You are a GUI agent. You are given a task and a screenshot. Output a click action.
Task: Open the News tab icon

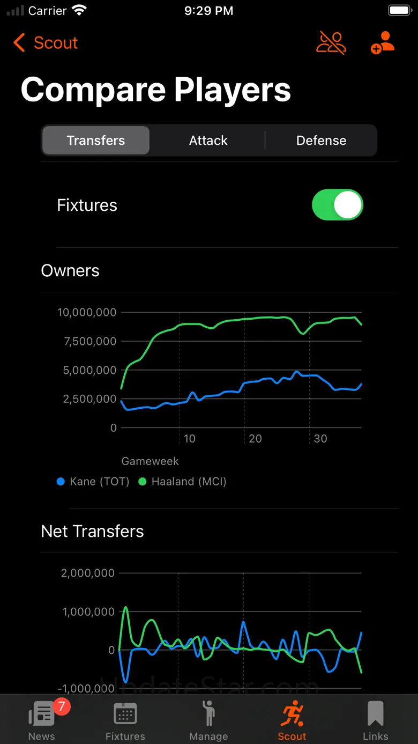tap(42, 714)
